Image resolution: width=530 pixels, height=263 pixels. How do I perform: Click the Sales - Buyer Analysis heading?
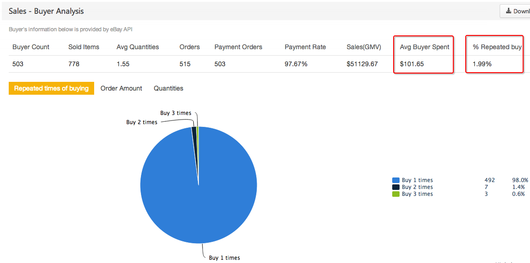point(46,11)
